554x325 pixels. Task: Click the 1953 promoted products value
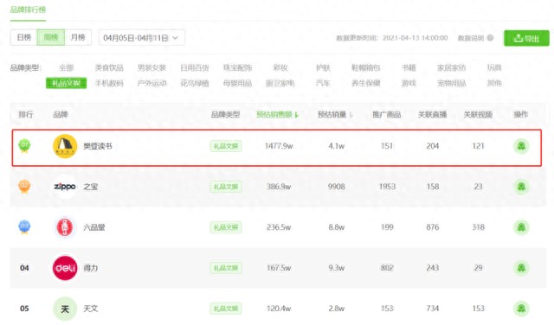387,187
